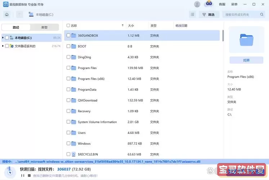Screen dimensions: 269x180
Task: Sort by the 大小 column header
Action: (x=131, y=26)
